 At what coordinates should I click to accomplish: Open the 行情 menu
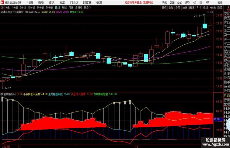(30, 2)
